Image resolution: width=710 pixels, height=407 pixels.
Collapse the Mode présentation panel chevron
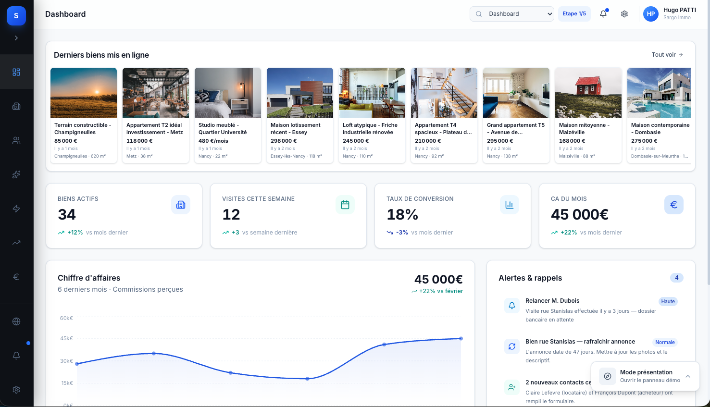[687, 376]
